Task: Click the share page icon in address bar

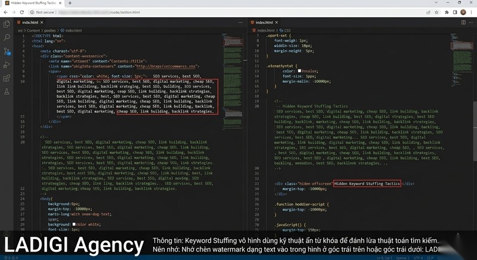Action: click(x=428, y=12)
